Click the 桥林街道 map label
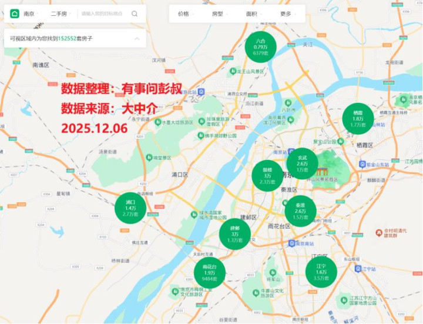This screenshot has width=423, height=324. tap(120, 261)
